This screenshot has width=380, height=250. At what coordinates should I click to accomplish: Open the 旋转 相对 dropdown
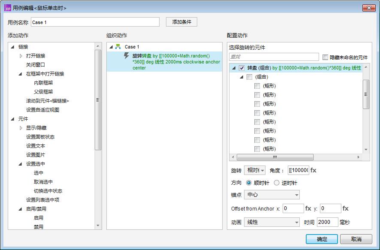[255, 170]
